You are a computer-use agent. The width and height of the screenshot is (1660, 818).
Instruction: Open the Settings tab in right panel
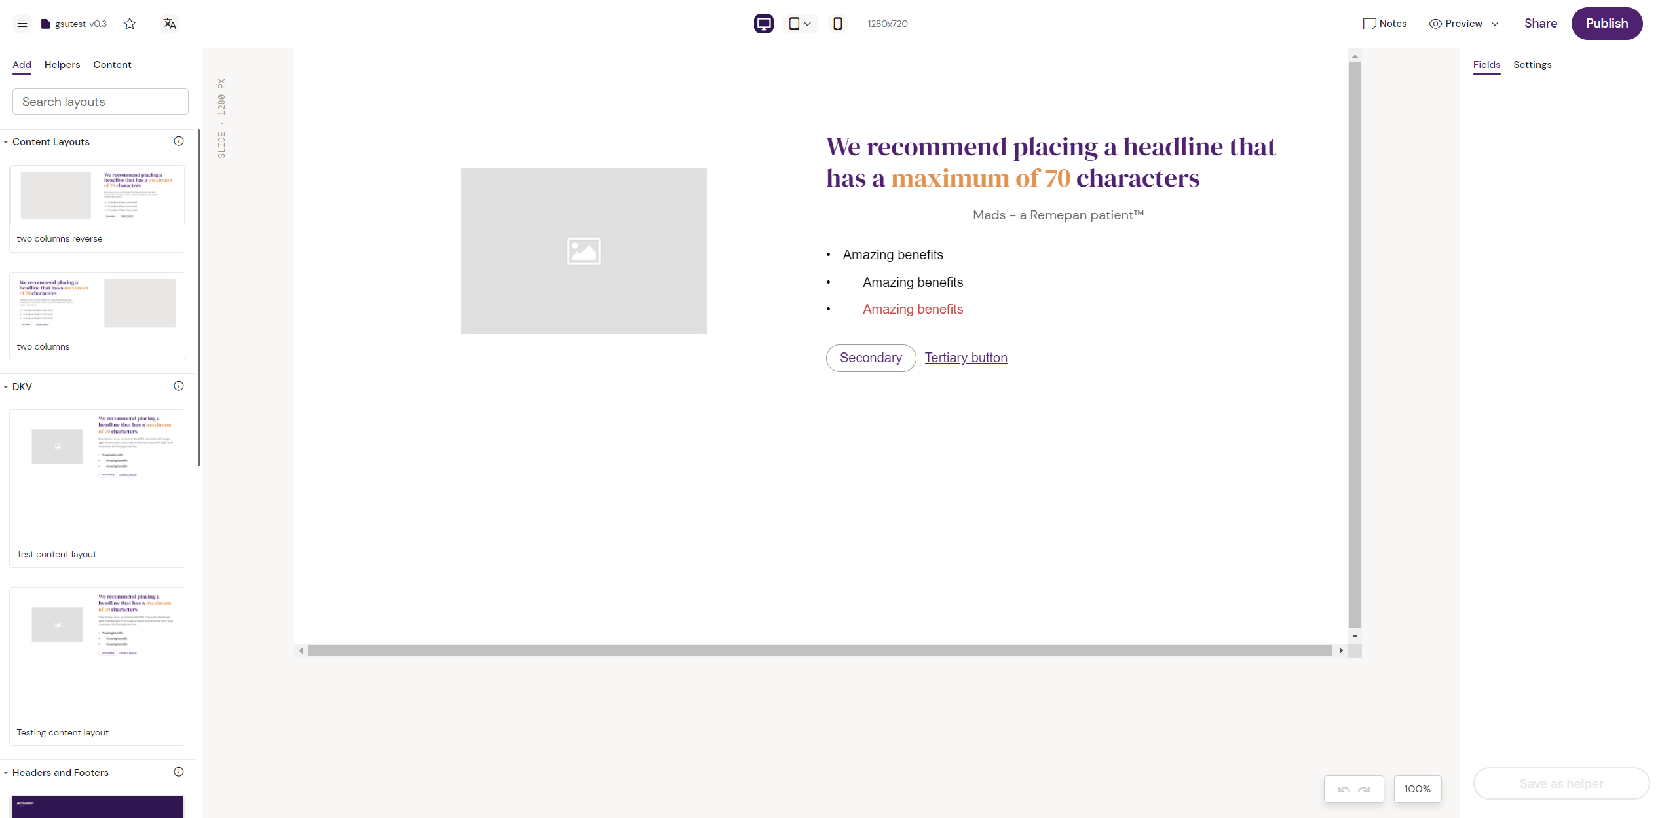(x=1532, y=64)
